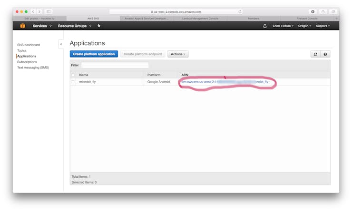Click the Google Android platform cell
The image size is (352, 211).
point(158,82)
